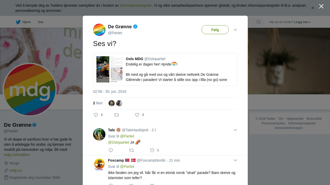Viewport: 330px width, 185px height.
Task: Open the options chevron on Tale's reply
Action: click(x=235, y=130)
